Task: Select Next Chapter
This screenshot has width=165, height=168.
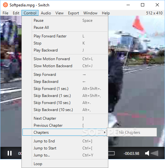Action: pyautogui.click(x=65, y=118)
